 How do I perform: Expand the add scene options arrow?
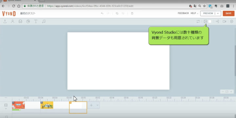(x=97, y=105)
